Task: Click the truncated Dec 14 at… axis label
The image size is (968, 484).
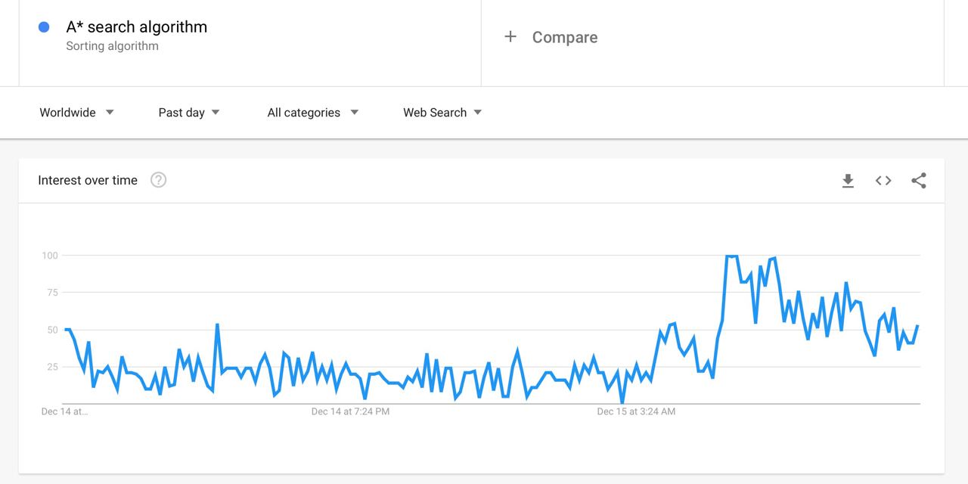Action: coord(64,411)
